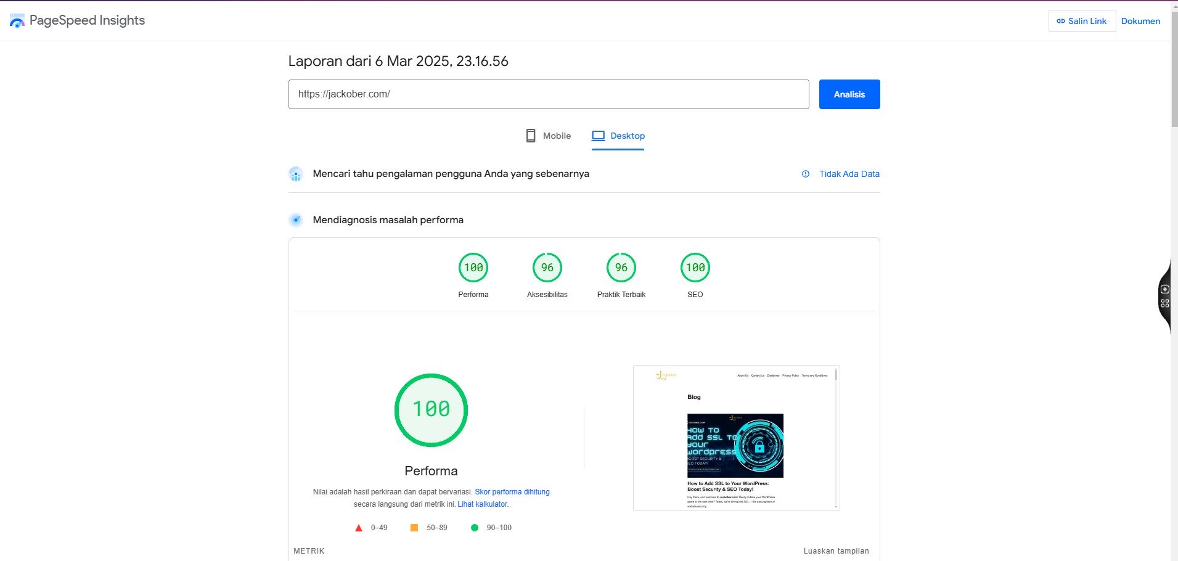Copy report link with Salin Link
The height and width of the screenshot is (561, 1178).
click(1081, 21)
